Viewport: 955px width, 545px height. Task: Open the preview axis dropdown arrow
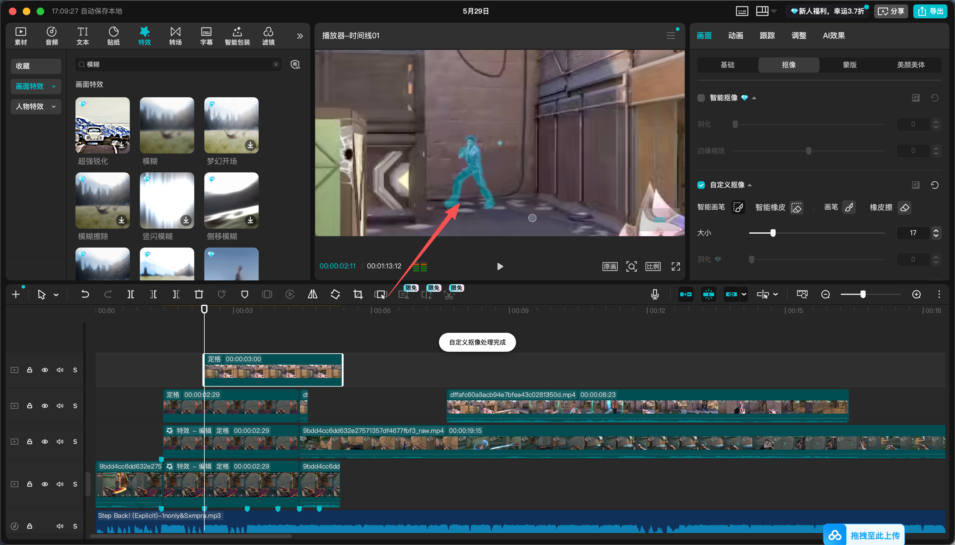coord(776,295)
